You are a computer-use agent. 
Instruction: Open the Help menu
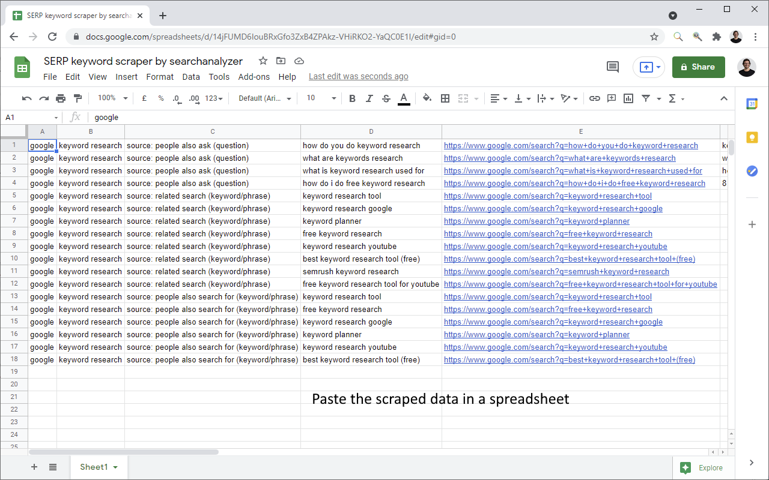click(x=287, y=77)
